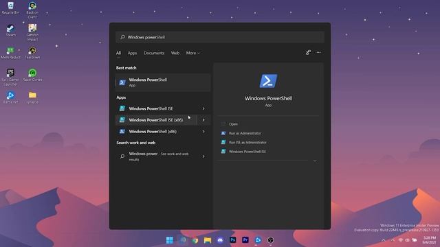Open the Teardown desktop shortcut
This screenshot has width=440, height=247.
32,53
